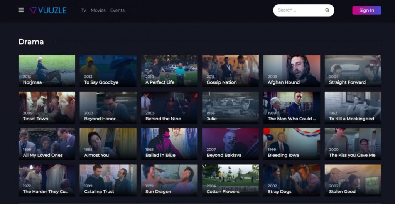Select the To Say Goodbye thumbnail

108,71
